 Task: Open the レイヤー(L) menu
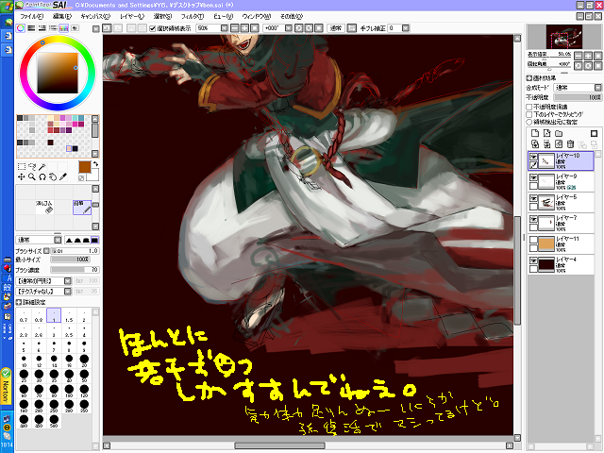(x=132, y=16)
